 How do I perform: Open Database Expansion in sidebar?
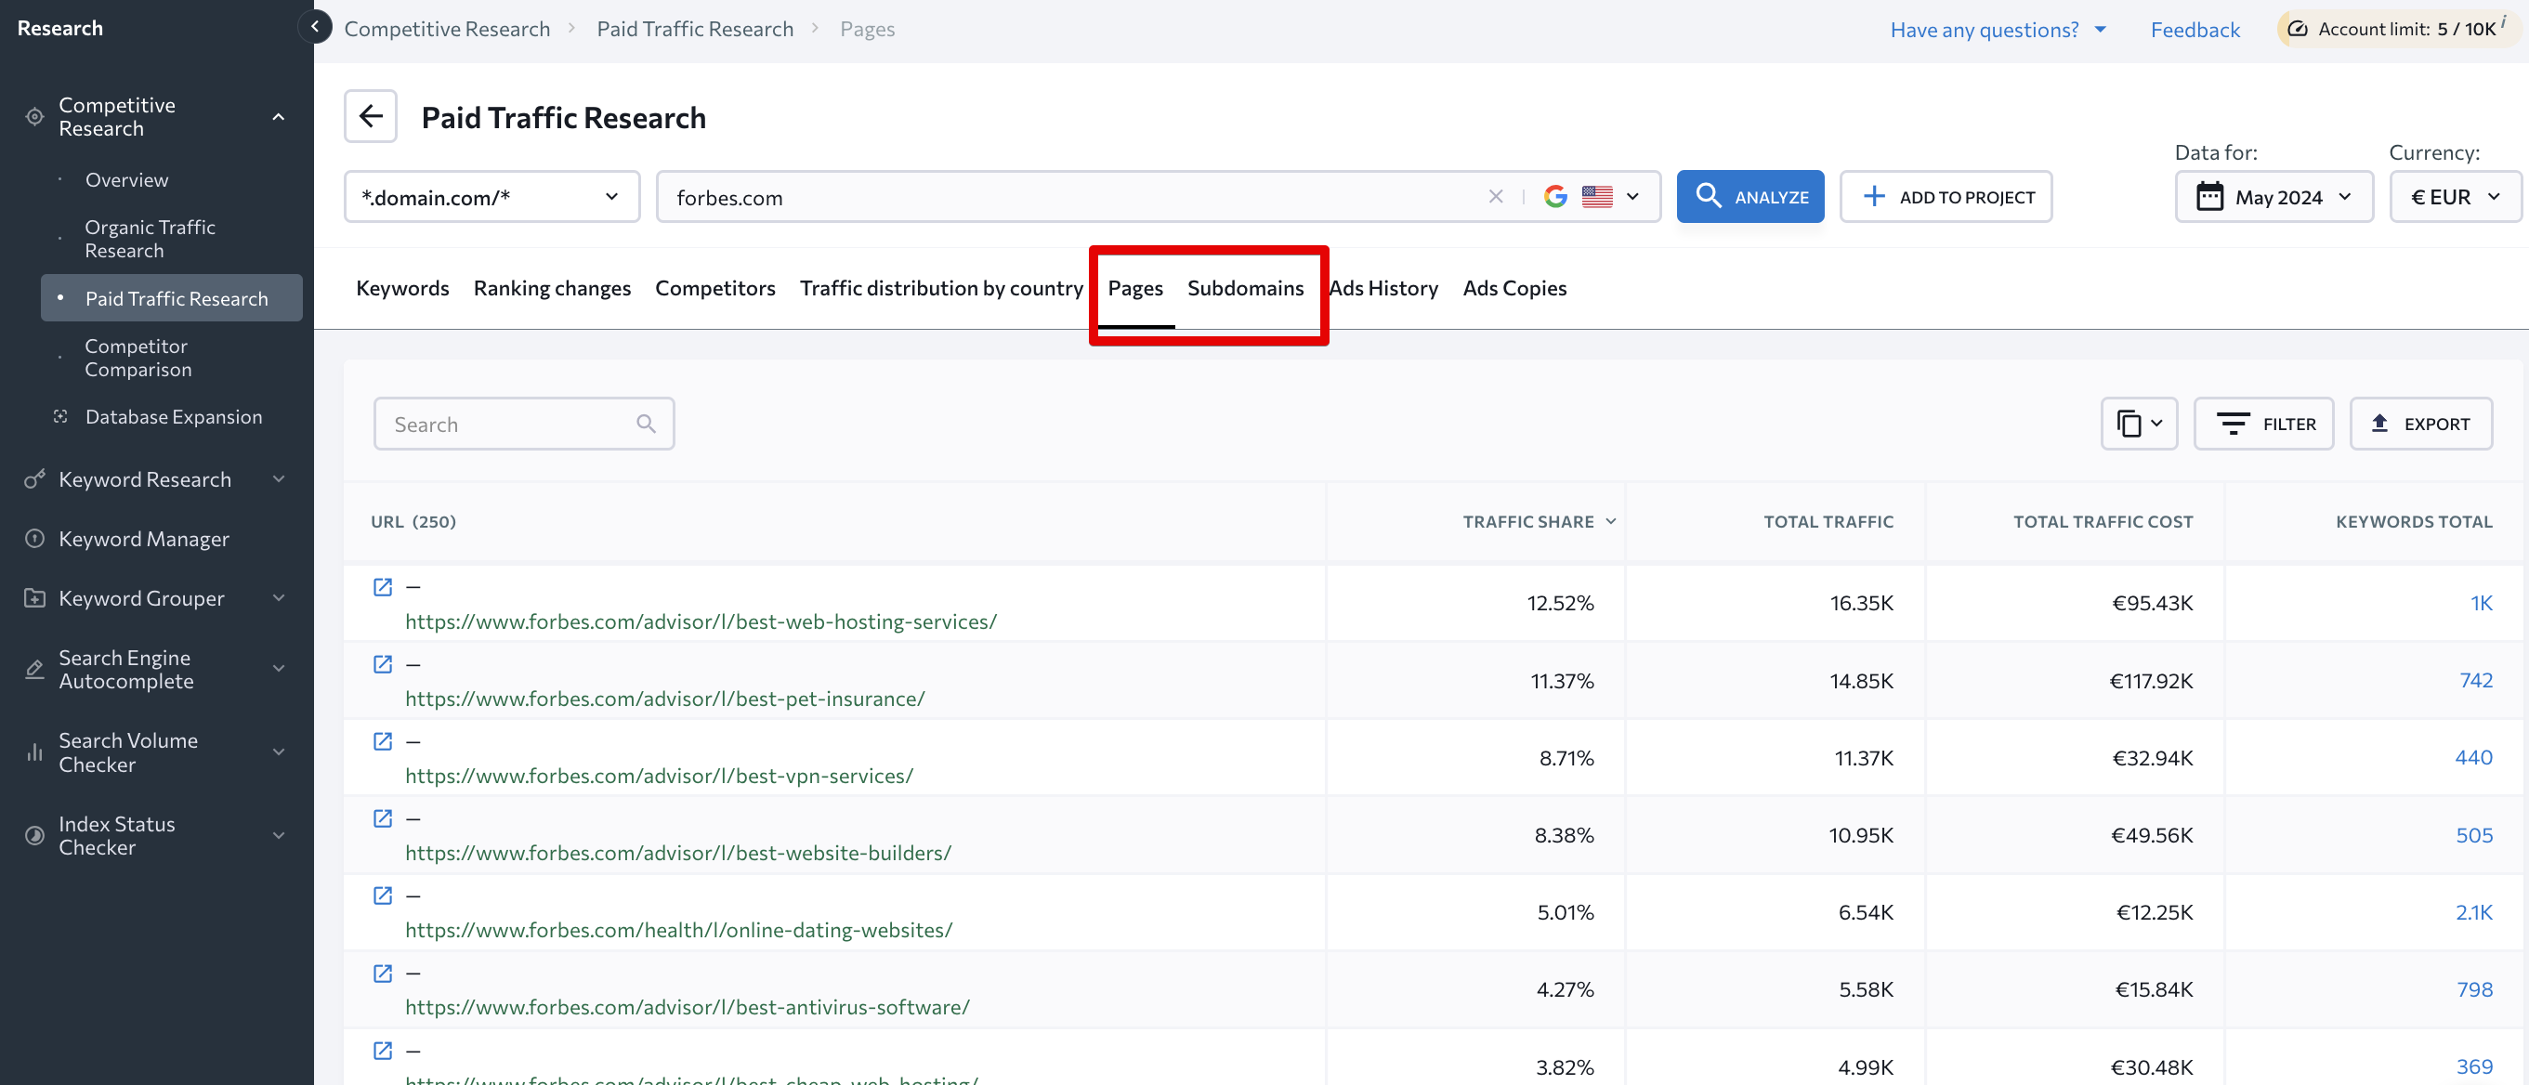click(x=174, y=416)
